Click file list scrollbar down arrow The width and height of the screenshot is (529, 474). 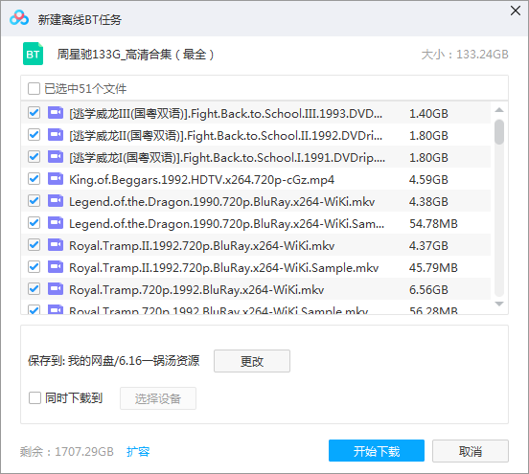coord(499,304)
